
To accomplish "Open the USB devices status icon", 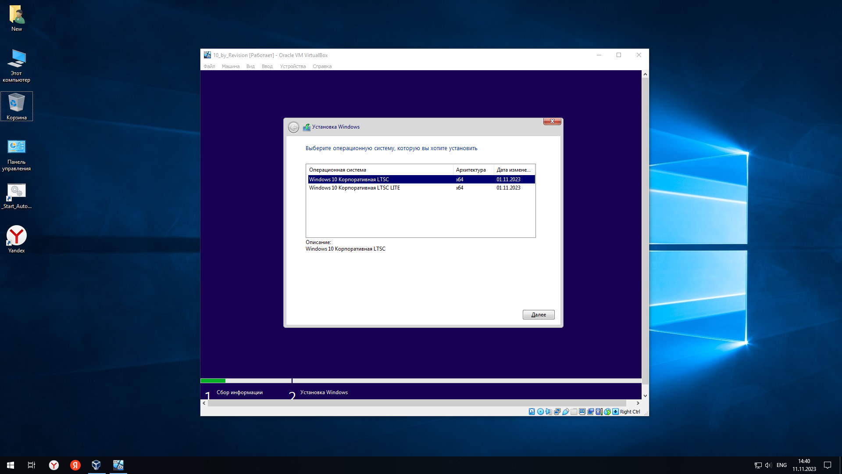I will click(x=566, y=412).
